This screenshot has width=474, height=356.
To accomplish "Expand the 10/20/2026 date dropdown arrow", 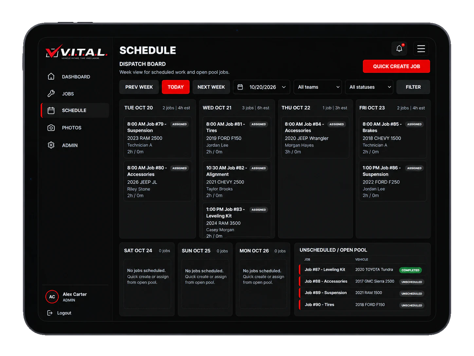I will click(284, 87).
